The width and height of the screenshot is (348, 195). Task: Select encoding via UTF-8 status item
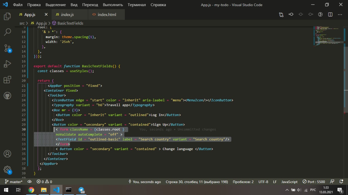263,182
